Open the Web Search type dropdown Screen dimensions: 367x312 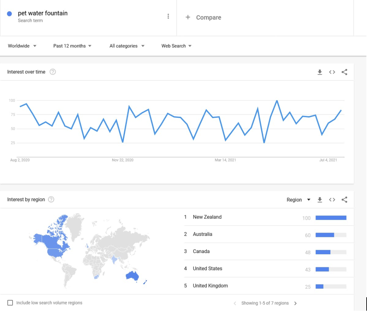pyautogui.click(x=176, y=46)
